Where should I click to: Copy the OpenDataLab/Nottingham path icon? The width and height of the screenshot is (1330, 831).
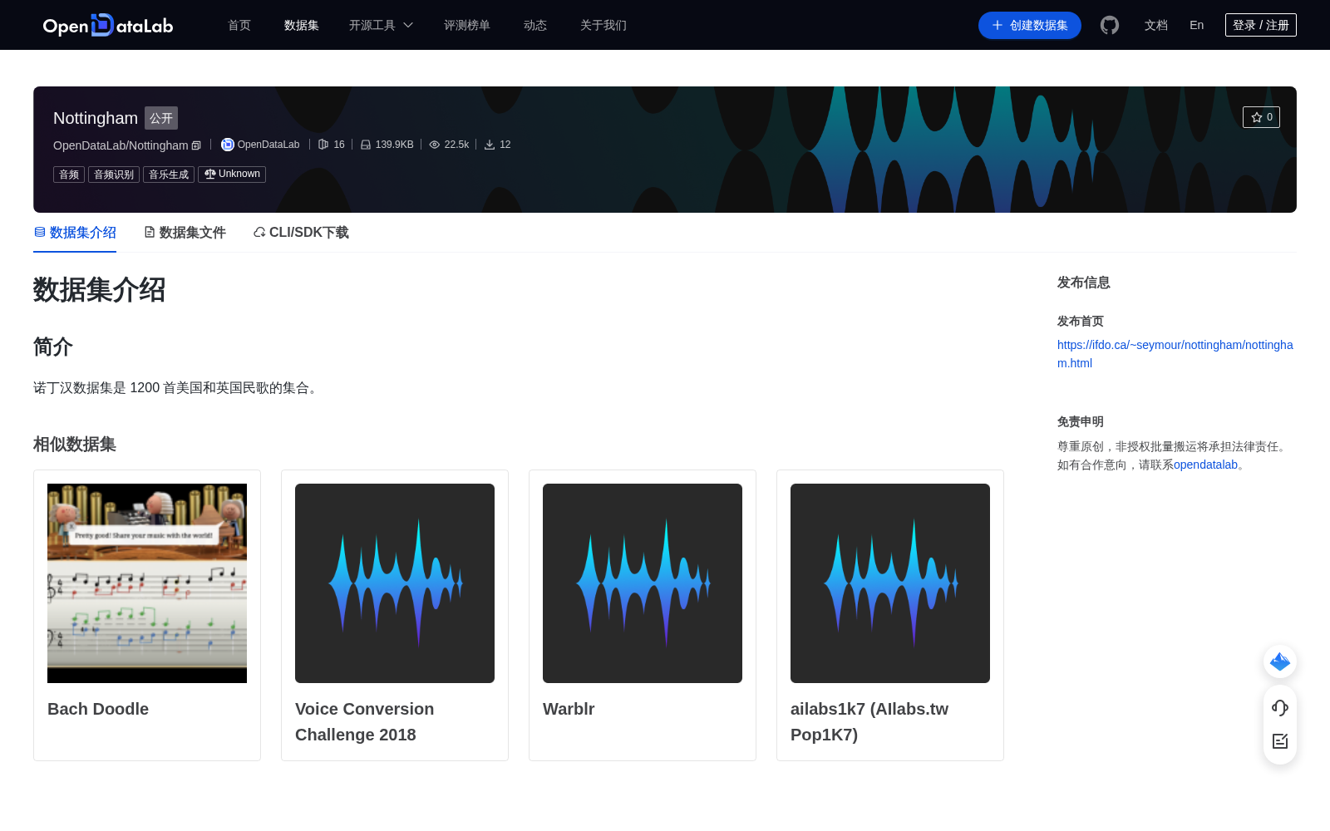[197, 145]
